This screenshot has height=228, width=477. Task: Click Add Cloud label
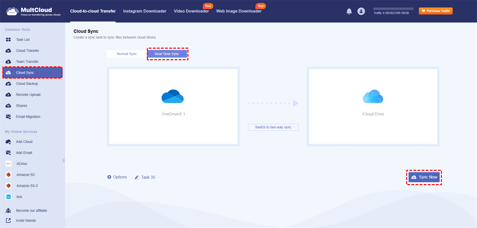point(24,142)
